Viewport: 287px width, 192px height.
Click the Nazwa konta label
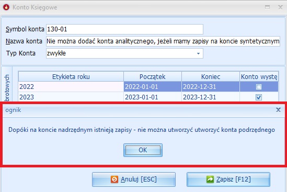pyautogui.click(x=24, y=41)
